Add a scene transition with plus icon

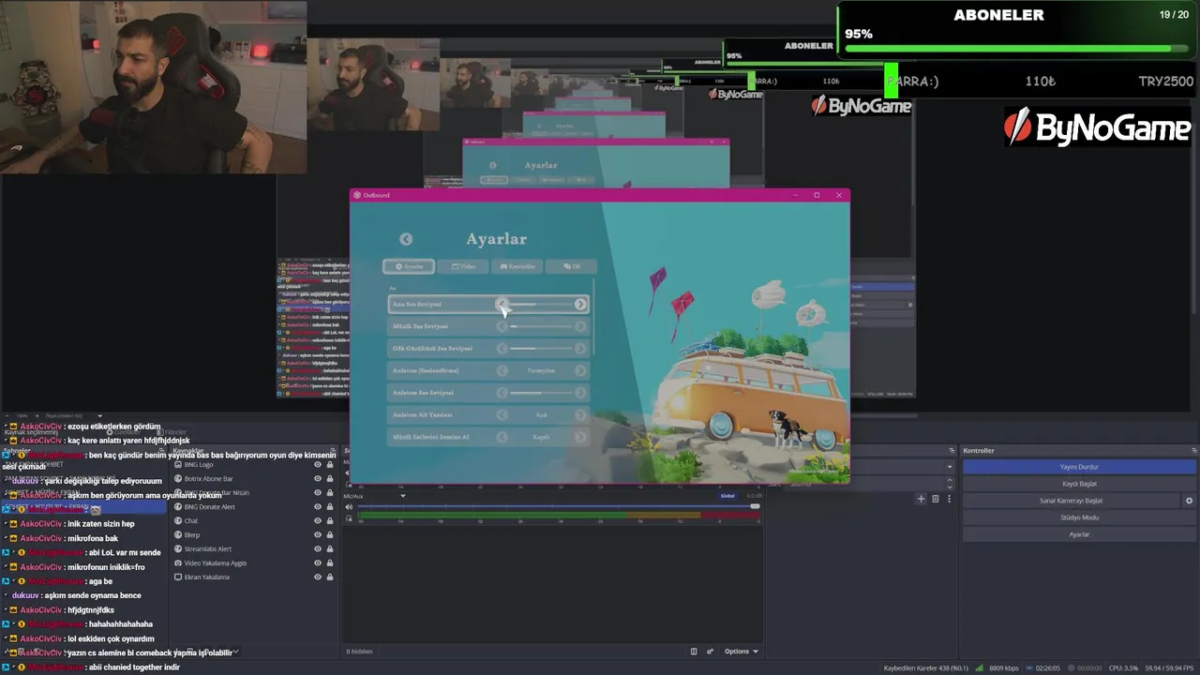click(921, 499)
